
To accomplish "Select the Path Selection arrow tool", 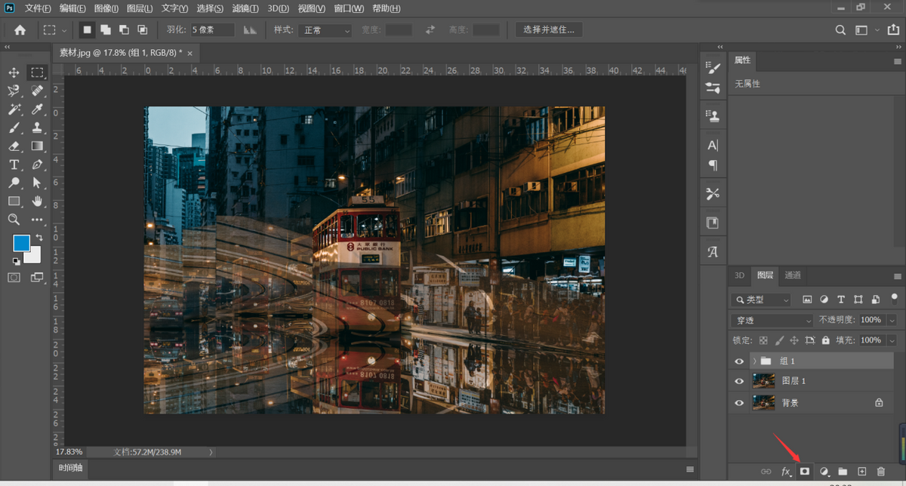I will [x=37, y=183].
